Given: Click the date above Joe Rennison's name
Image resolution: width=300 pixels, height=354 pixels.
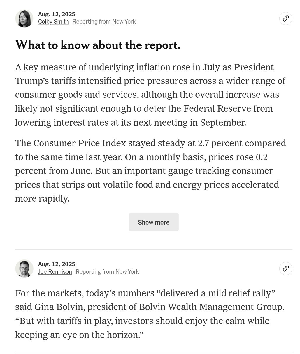Looking at the screenshot, I should click(57, 264).
